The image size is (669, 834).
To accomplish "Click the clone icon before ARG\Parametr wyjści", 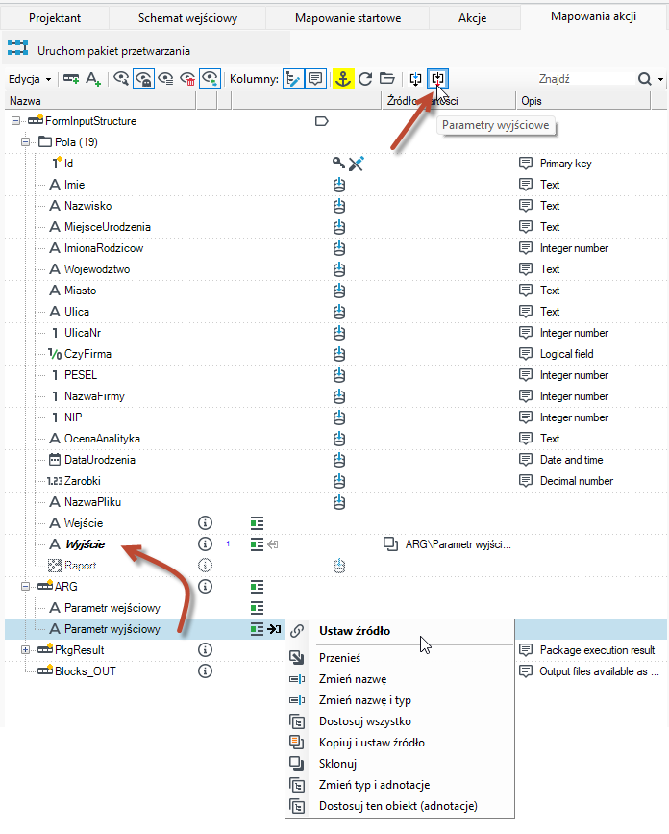I will tap(390, 544).
